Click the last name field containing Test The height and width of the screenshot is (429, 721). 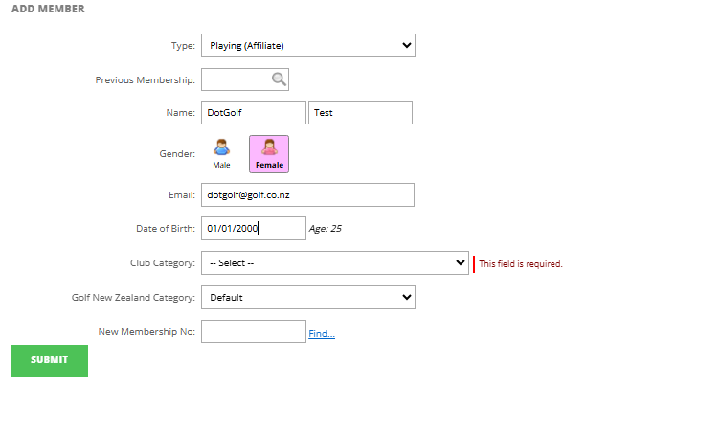(360, 113)
